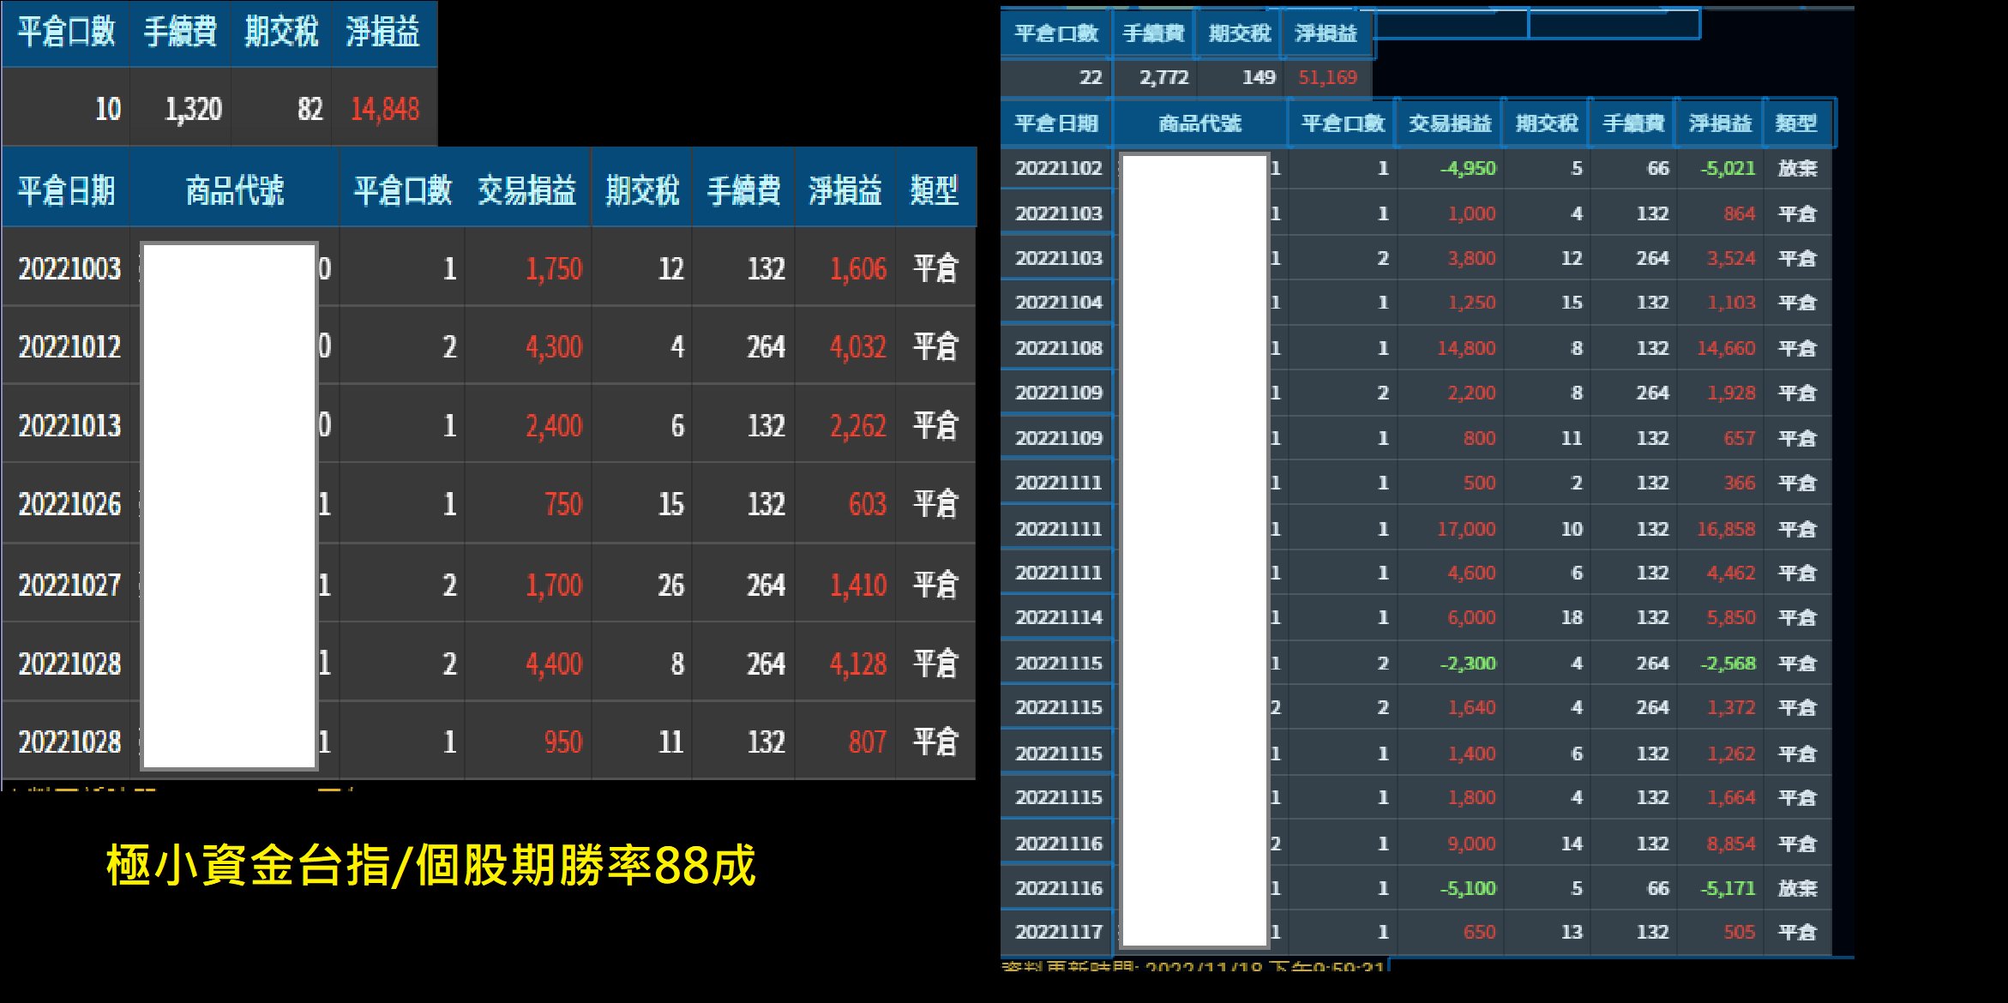This screenshot has width=2008, height=1003.
Task: Select date cell 20221012
Action: coord(70,346)
